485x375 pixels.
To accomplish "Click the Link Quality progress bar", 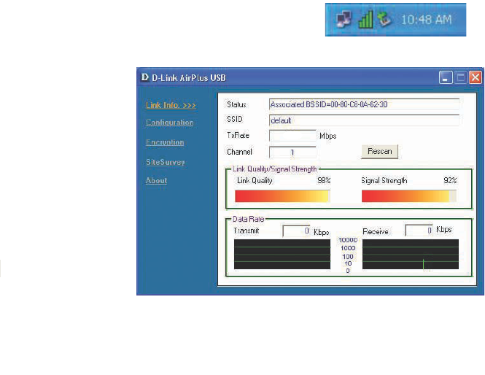I will [x=282, y=196].
